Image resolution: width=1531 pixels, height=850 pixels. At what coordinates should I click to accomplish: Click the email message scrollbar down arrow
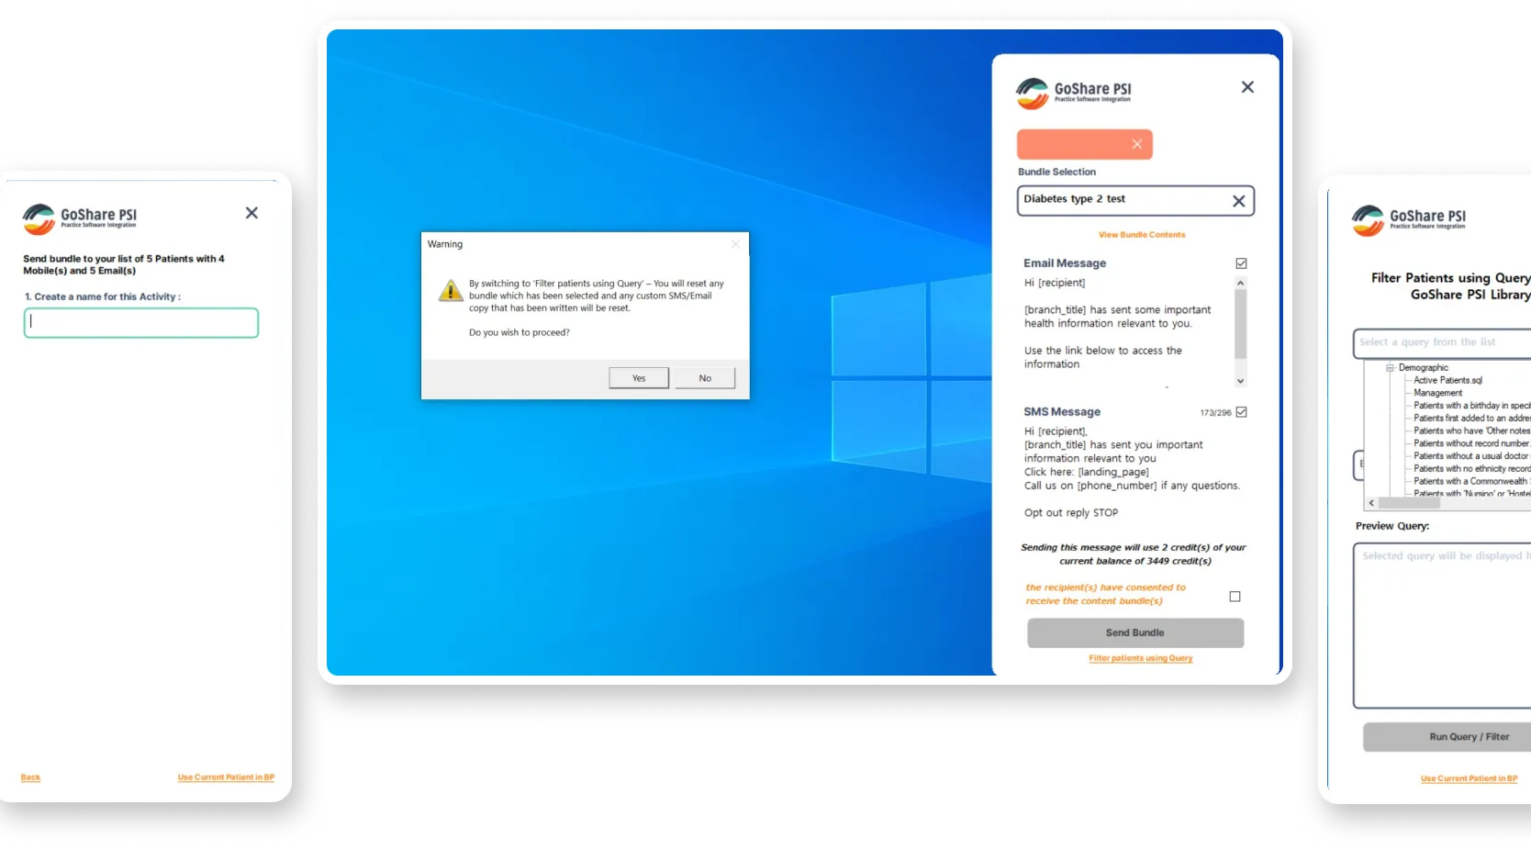[x=1240, y=380]
